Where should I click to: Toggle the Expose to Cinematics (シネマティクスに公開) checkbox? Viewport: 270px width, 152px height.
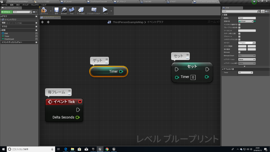click(239, 40)
